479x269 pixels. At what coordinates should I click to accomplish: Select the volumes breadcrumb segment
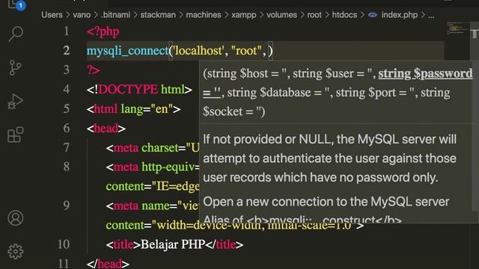point(281,15)
